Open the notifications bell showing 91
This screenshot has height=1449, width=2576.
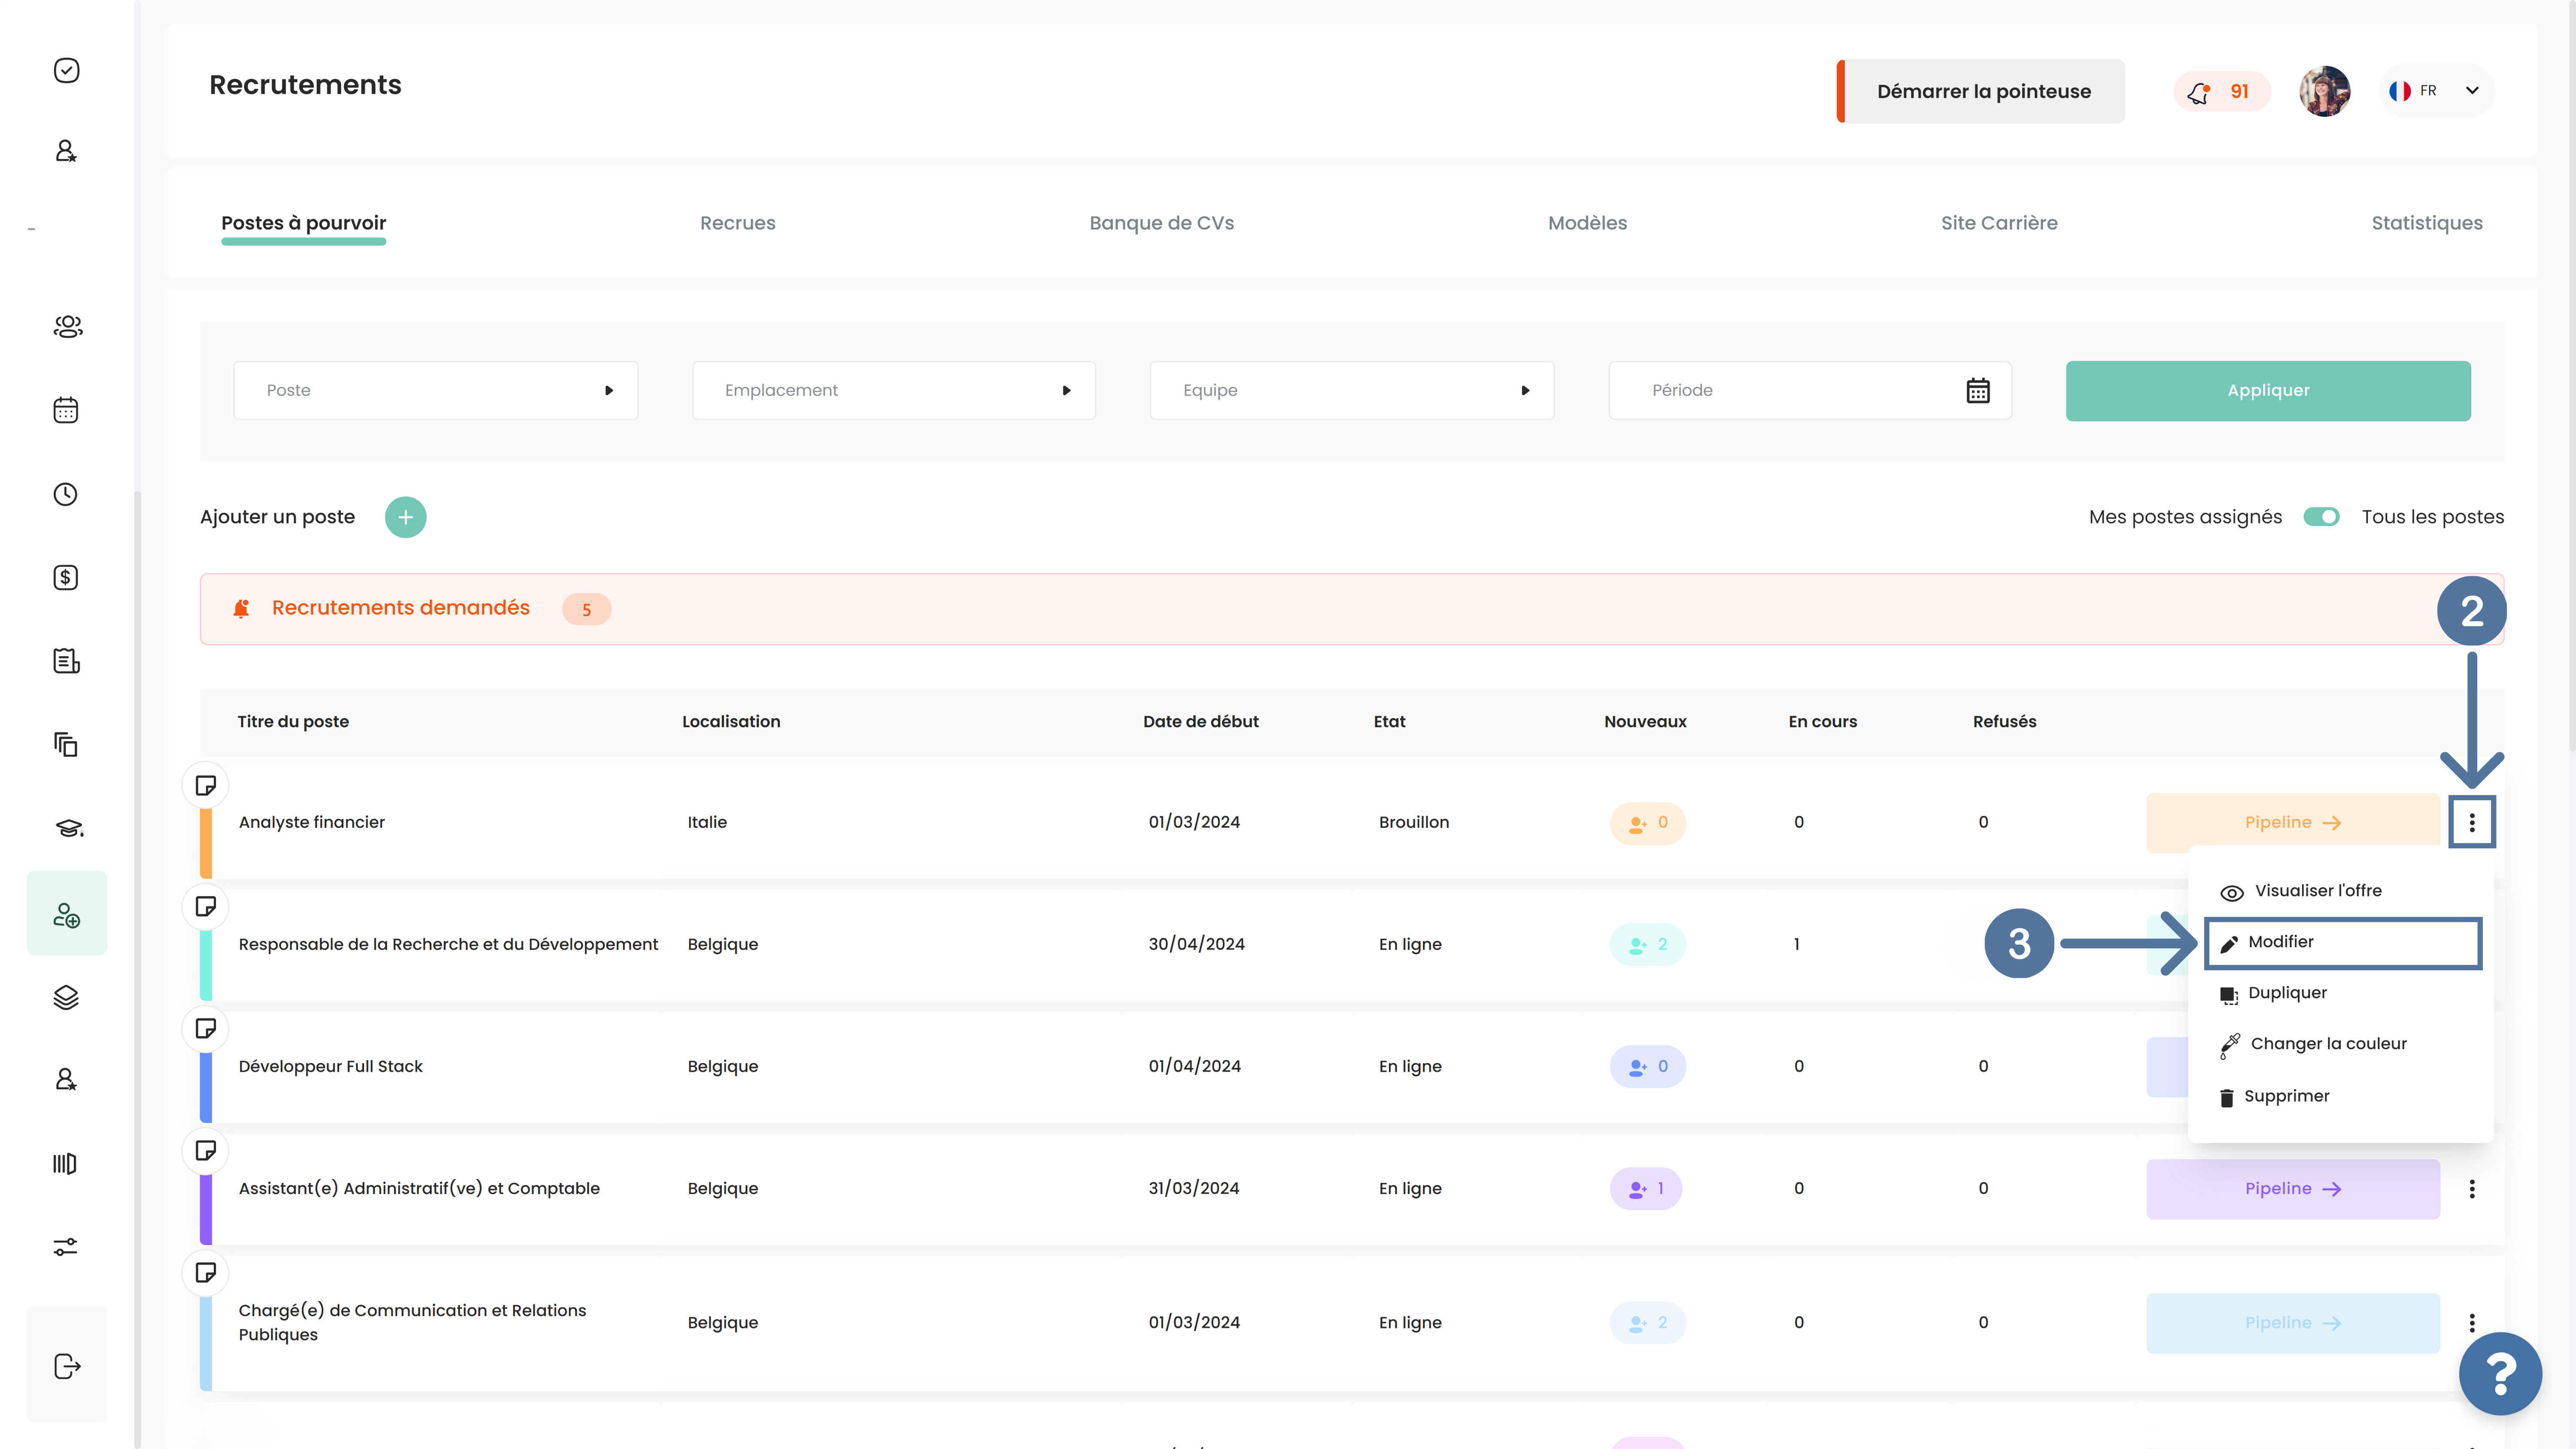(2221, 92)
